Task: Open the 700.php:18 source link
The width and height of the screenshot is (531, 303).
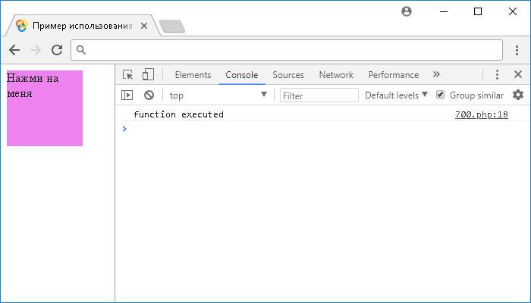Action: (x=481, y=114)
